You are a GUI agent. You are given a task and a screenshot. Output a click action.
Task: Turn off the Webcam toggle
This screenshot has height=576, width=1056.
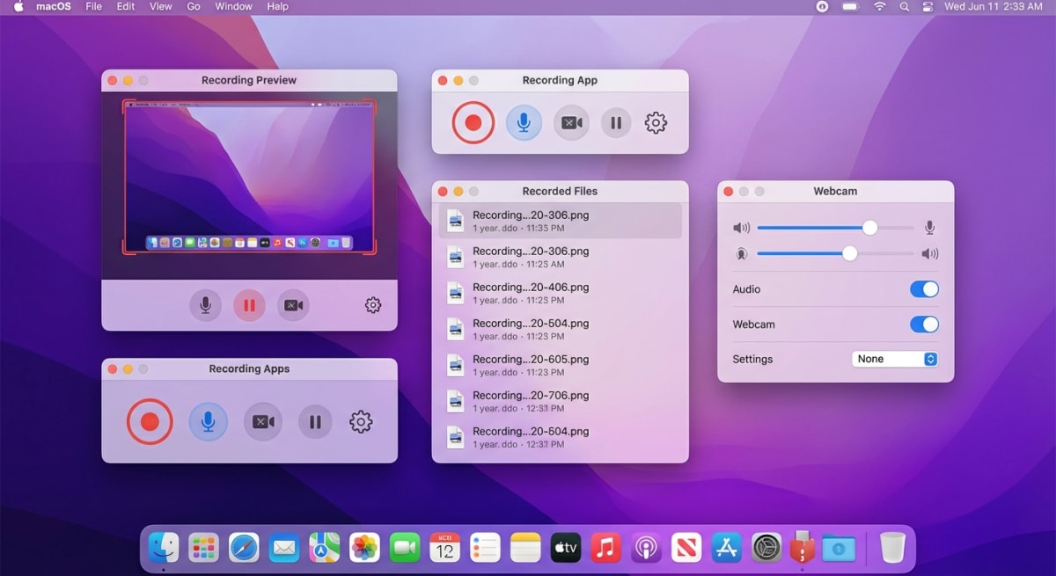pyautogui.click(x=924, y=324)
